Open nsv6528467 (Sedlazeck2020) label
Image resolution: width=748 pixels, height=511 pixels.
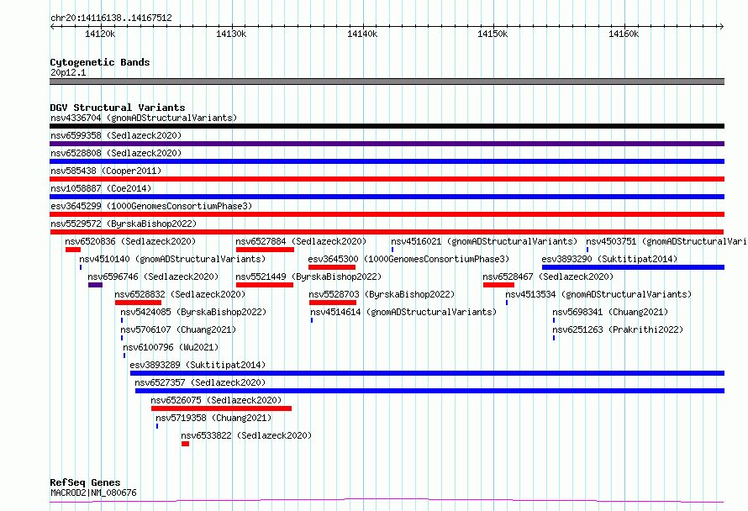pyautogui.click(x=548, y=277)
